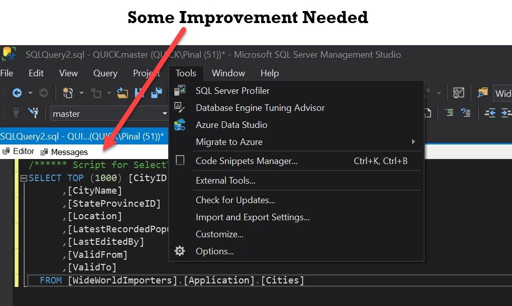Open the View menu
512x306 pixels.
click(68, 73)
